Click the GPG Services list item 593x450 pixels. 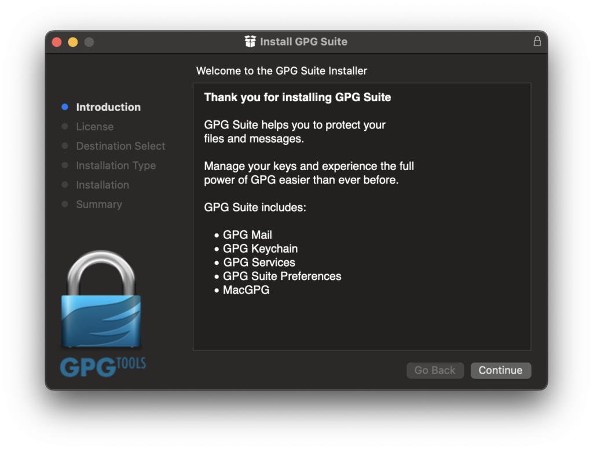tap(259, 263)
